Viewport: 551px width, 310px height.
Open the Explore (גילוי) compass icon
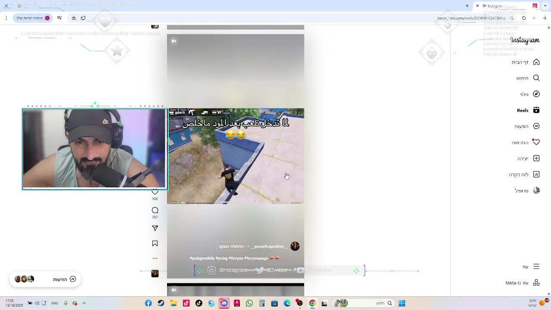click(x=536, y=94)
